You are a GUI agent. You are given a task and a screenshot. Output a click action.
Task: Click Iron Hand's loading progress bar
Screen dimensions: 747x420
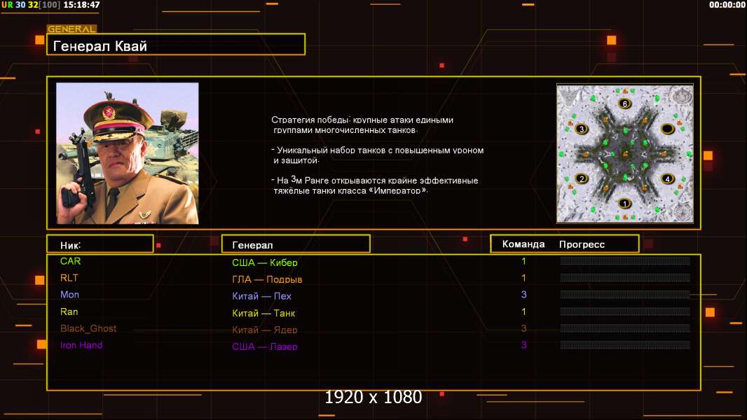624,345
